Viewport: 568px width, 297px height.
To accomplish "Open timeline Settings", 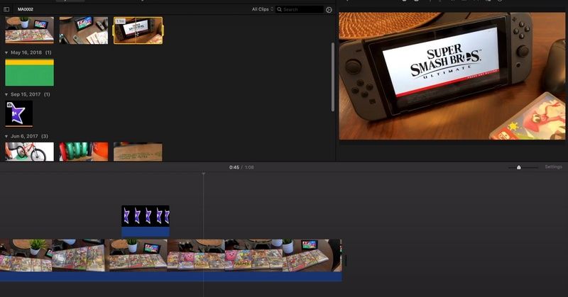I will pos(554,167).
